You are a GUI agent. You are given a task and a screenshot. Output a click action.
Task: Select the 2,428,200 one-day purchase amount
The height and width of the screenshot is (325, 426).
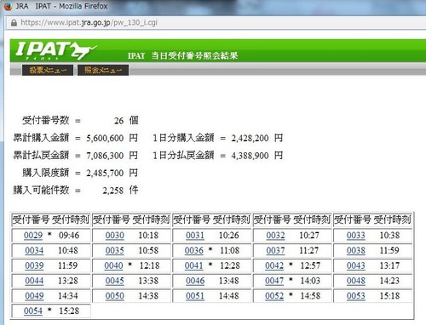[250, 138]
